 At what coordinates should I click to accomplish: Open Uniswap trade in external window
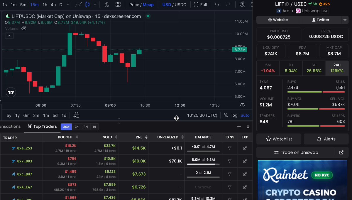point(341,152)
